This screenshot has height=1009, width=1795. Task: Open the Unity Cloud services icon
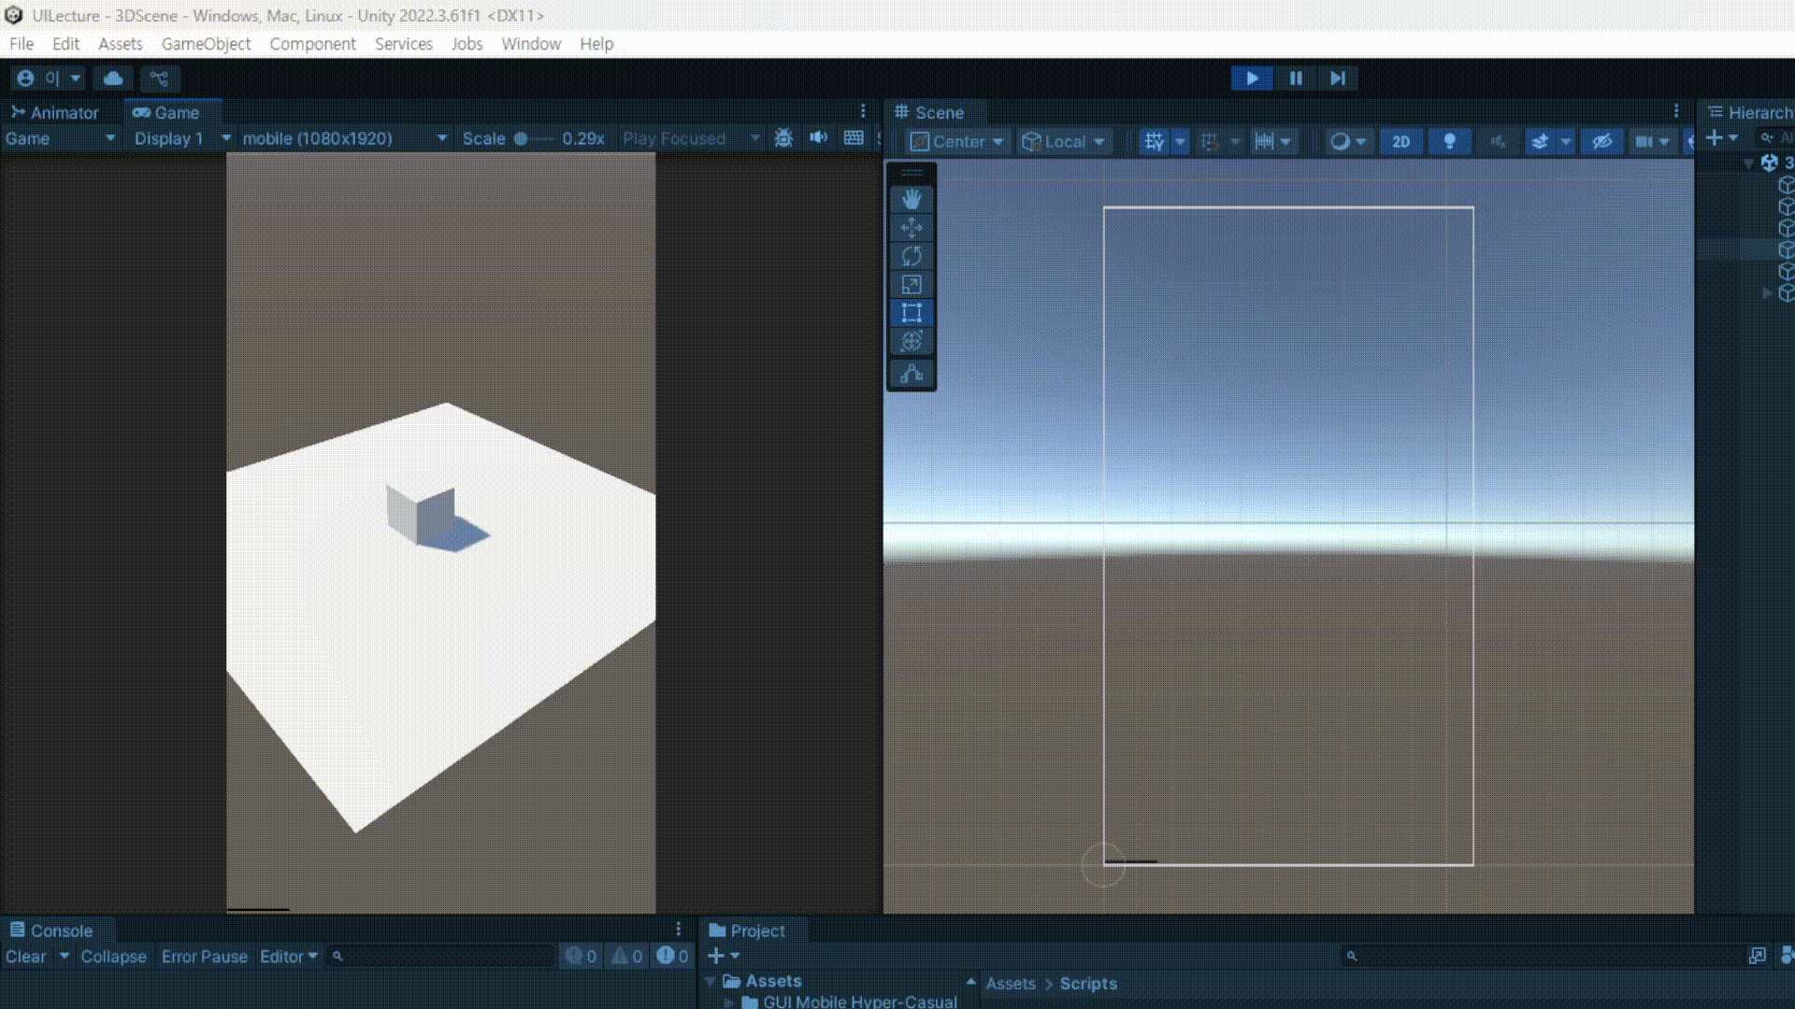tap(113, 78)
